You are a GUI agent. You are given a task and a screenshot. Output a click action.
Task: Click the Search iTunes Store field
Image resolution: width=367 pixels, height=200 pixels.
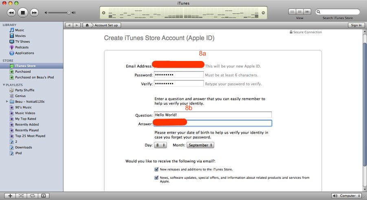[339, 12]
